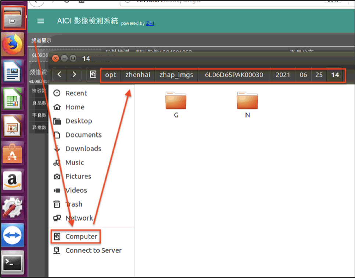Screen dimensions: 355x278
Task: Click Connect to Server in sidebar
Action: [93, 250]
